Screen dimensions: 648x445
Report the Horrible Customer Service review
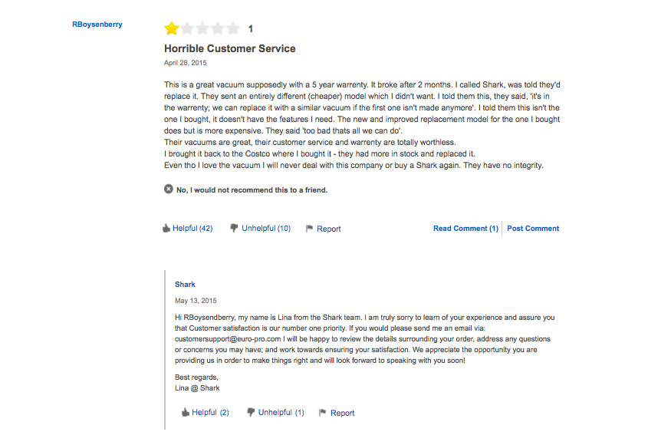(329, 229)
